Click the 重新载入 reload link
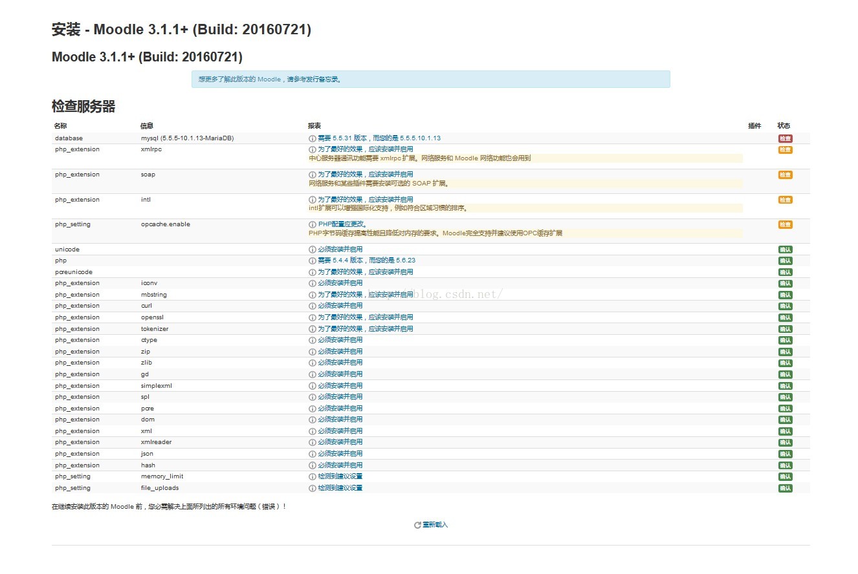858x574 pixels. [x=435, y=525]
